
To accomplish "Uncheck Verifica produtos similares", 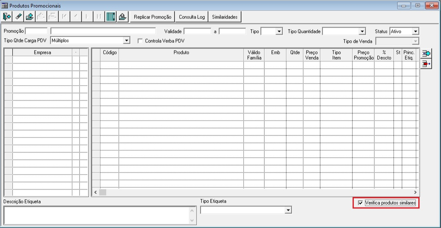I will 360,203.
